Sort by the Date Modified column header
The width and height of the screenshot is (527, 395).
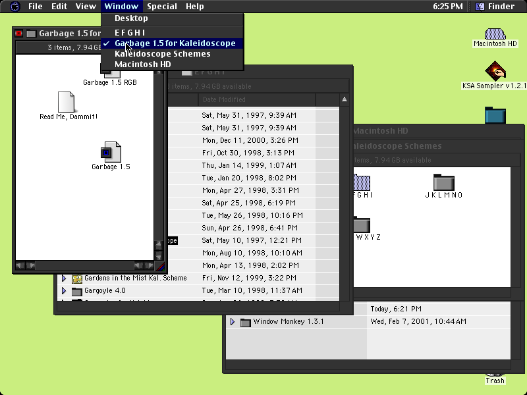[x=257, y=99]
